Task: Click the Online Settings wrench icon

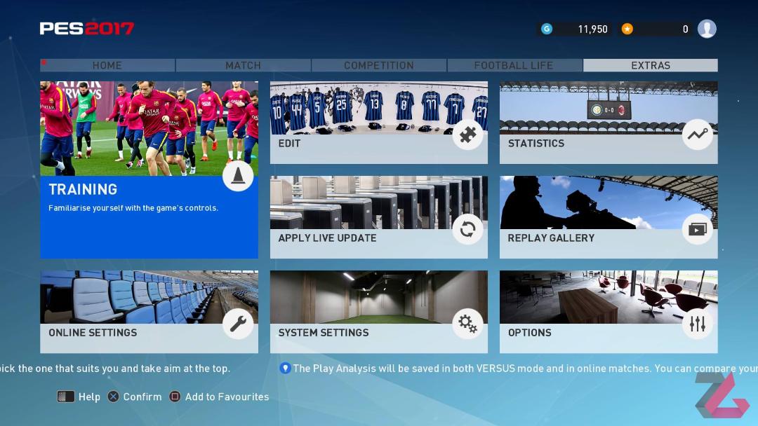Action: tap(238, 324)
